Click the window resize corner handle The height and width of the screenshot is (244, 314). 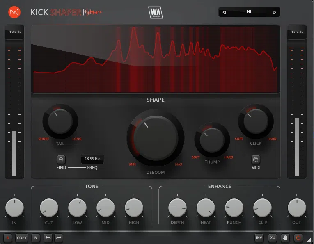(x=309, y=239)
